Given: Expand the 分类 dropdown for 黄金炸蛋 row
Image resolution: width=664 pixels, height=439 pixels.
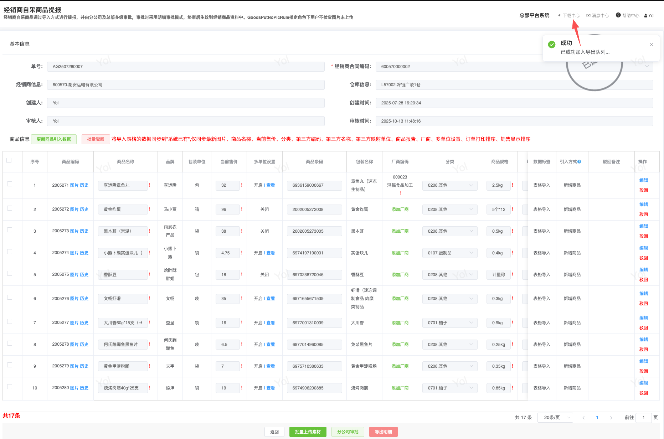Looking at the screenshot, I should point(450,210).
